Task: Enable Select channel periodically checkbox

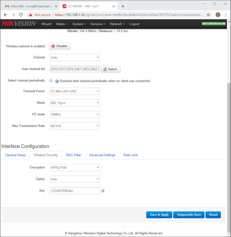Action: click(x=51, y=81)
